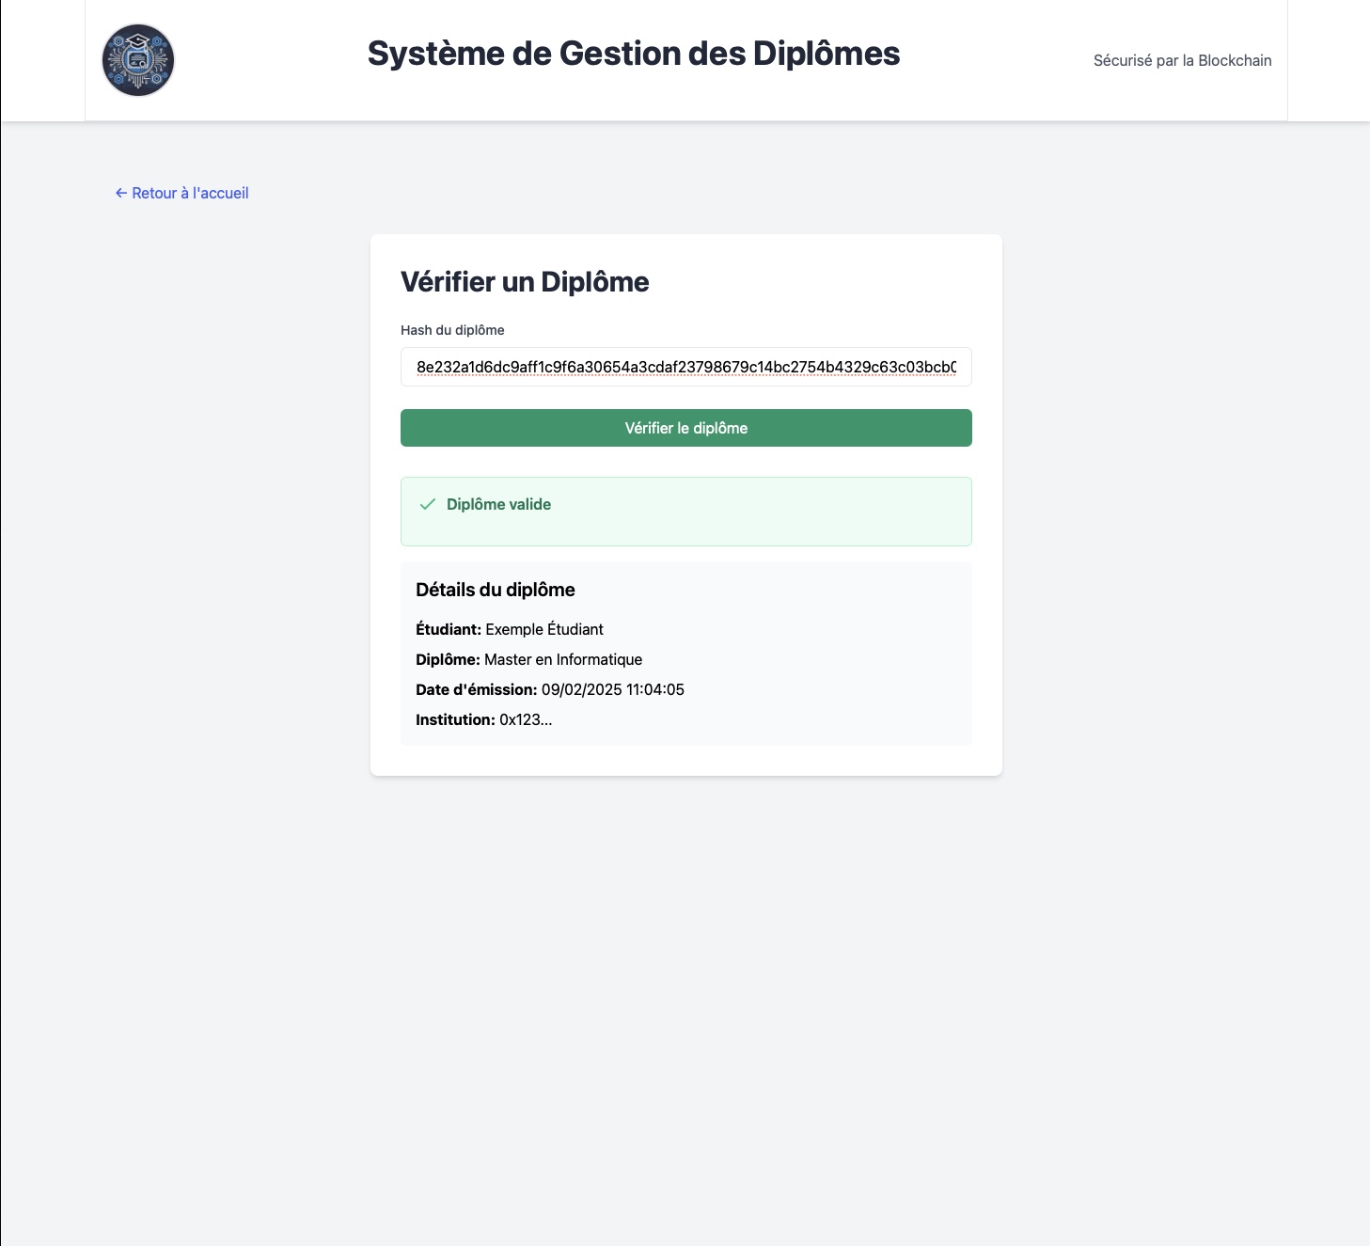Click the "Sécurisé par la Blockchain" text
Screen dimensions: 1370x1246
click(x=1182, y=60)
